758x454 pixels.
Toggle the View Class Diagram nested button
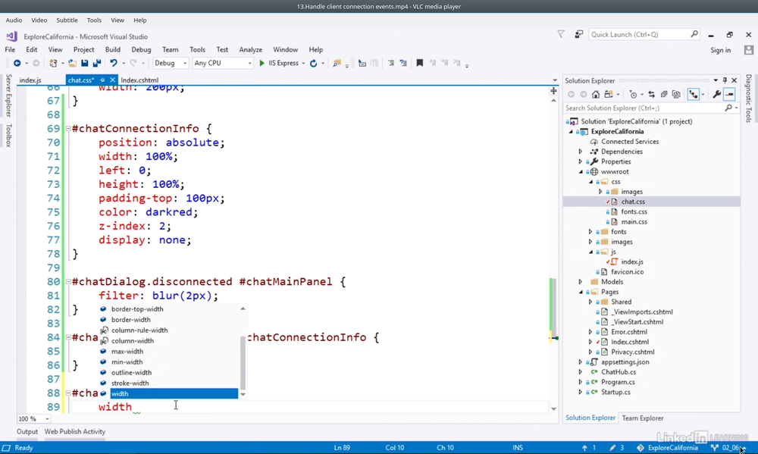coord(694,94)
